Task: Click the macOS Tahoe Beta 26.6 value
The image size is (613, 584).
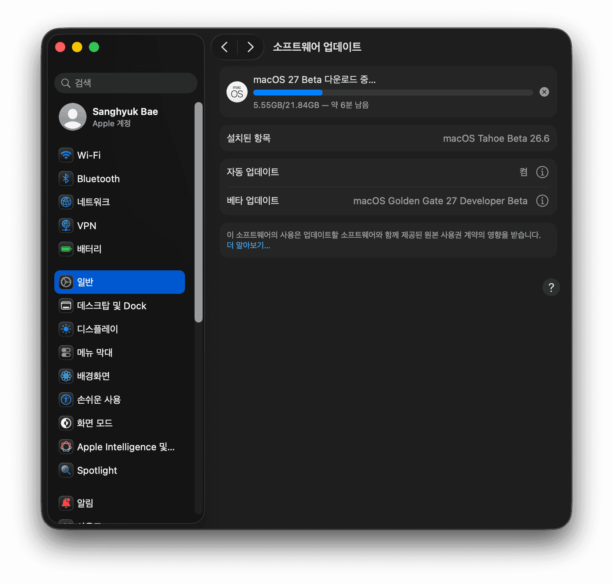Action: (x=496, y=138)
